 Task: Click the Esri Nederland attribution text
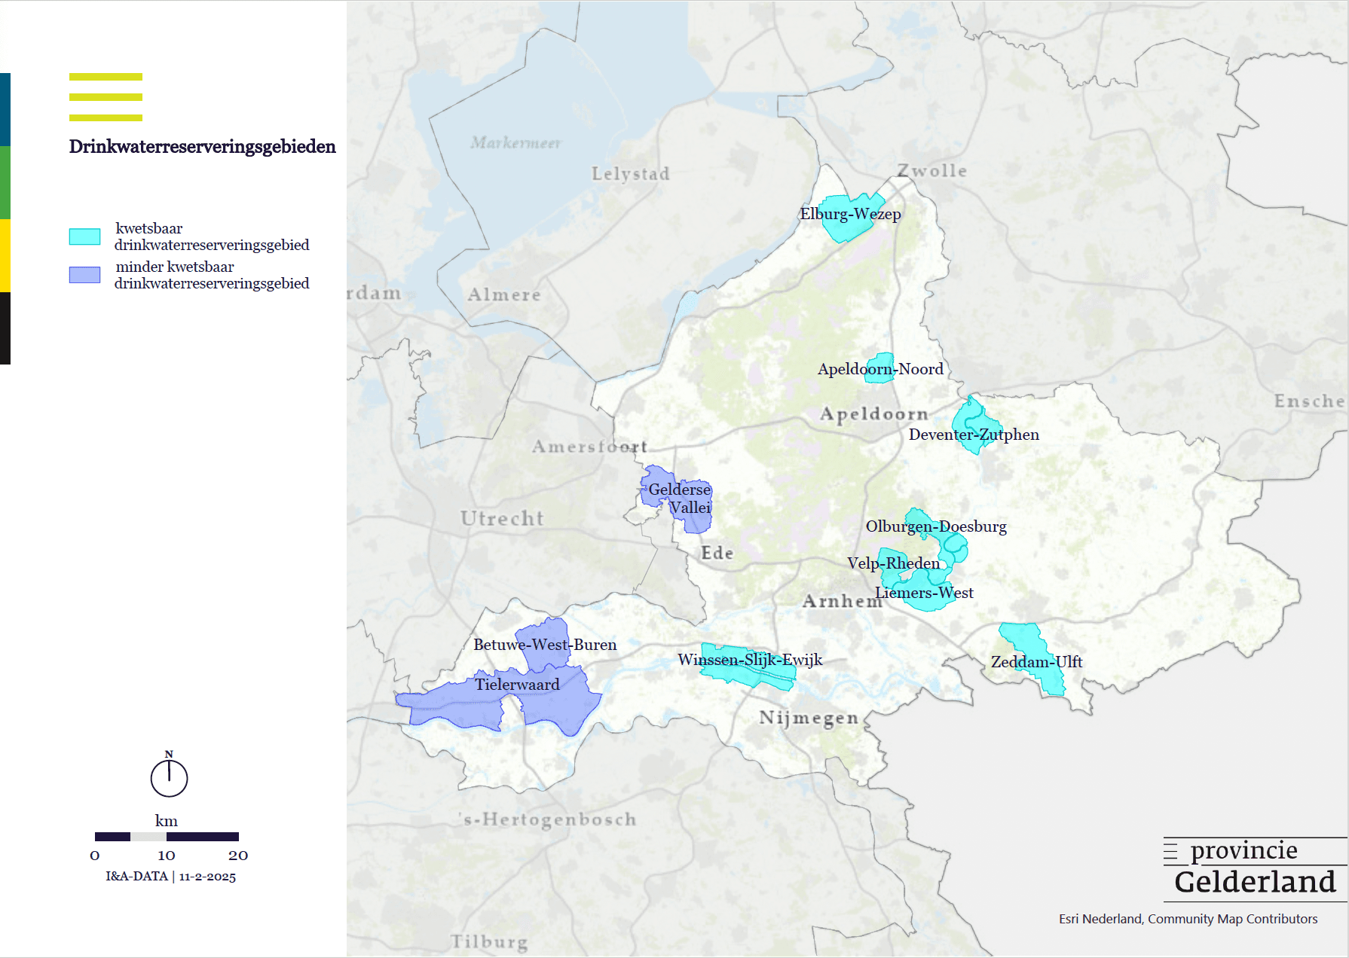click(1188, 919)
